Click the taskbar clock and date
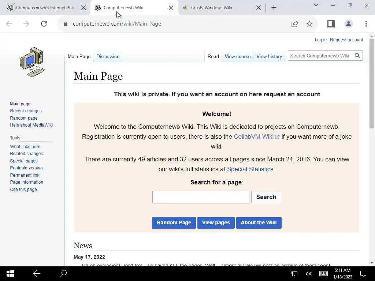Viewport: 375px width, 281px height. coord(343,274)
